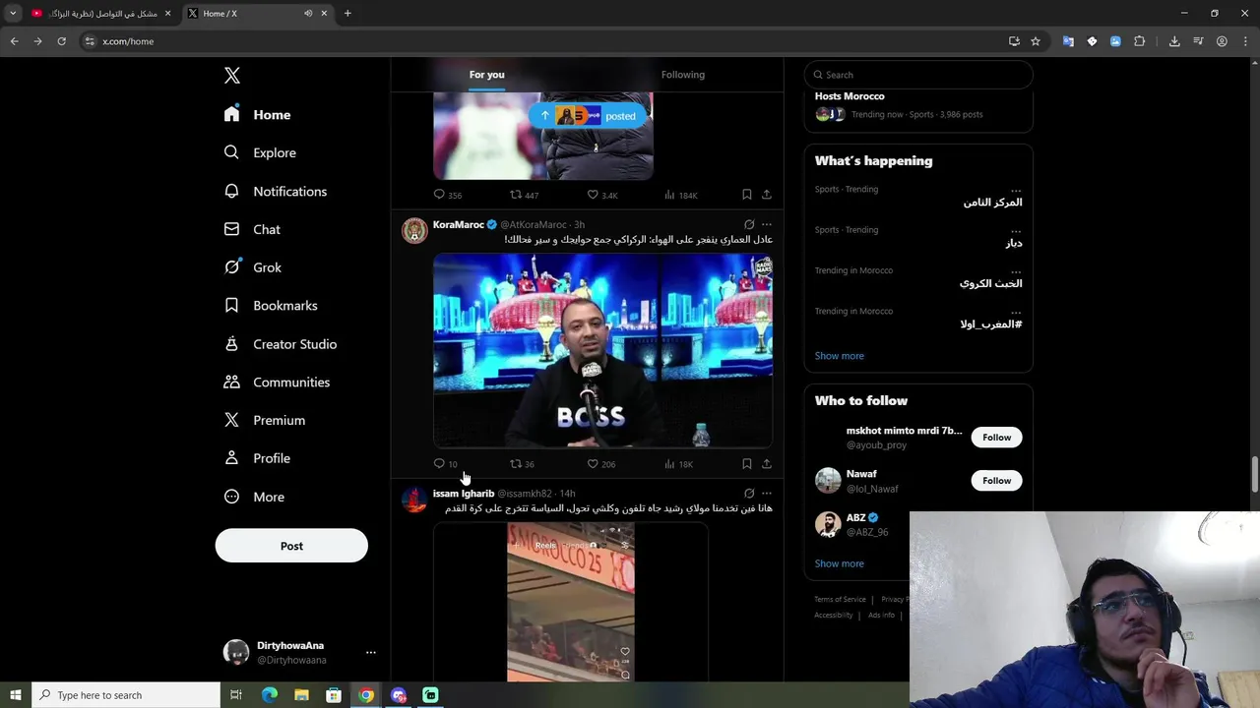
Task: Bookmark the post with 184K views
Action: click(x=746, y=195)
